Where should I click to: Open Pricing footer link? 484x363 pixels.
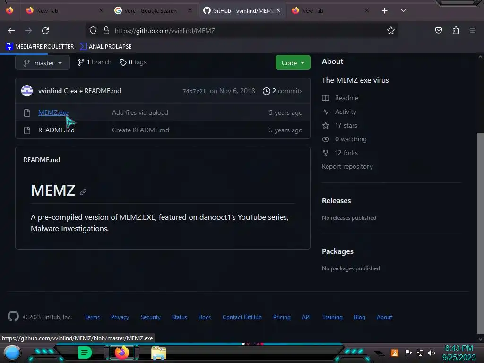click(x=282, y=317)
